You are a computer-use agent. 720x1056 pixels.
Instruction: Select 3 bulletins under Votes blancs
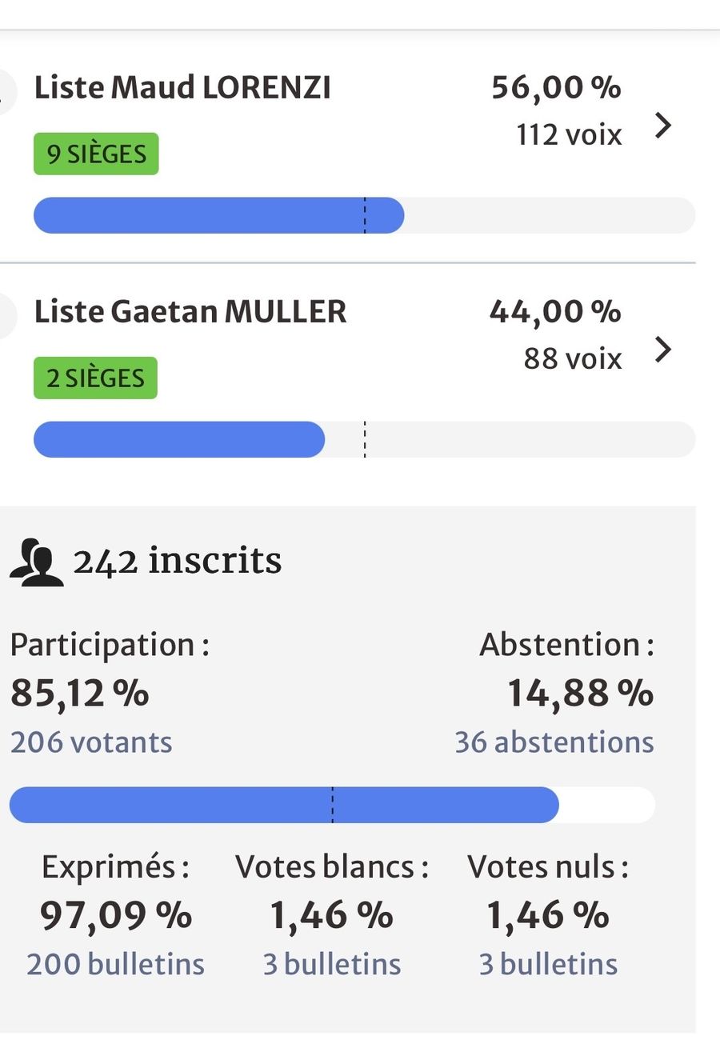coord(332,964)
